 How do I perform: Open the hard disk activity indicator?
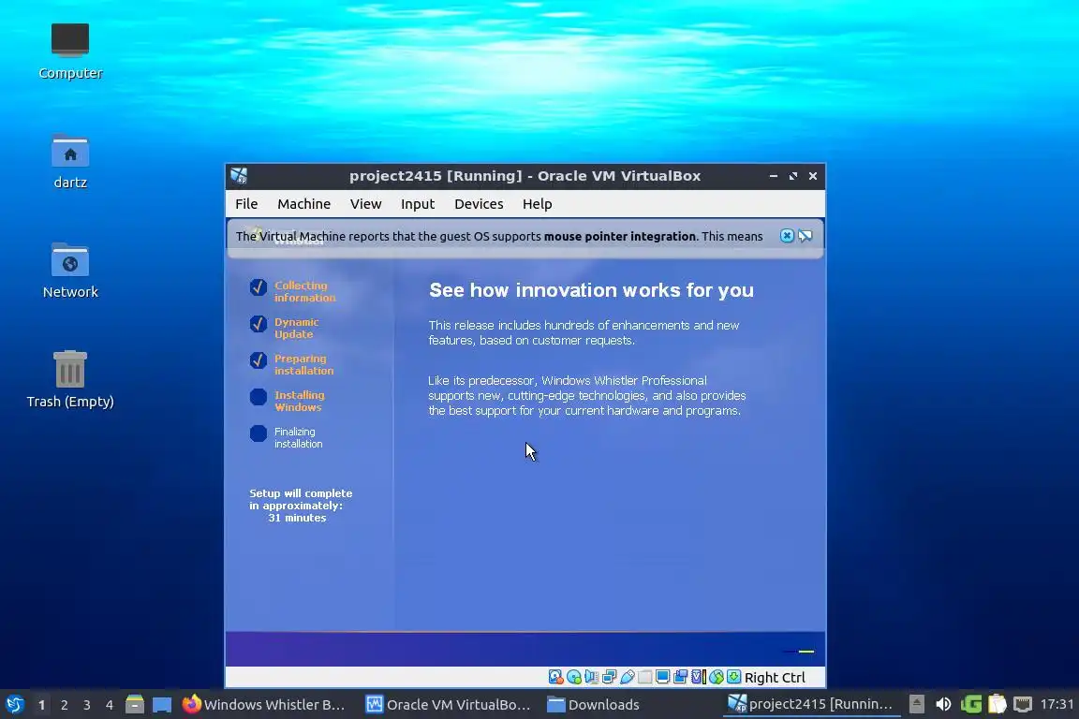click(556, 677)
